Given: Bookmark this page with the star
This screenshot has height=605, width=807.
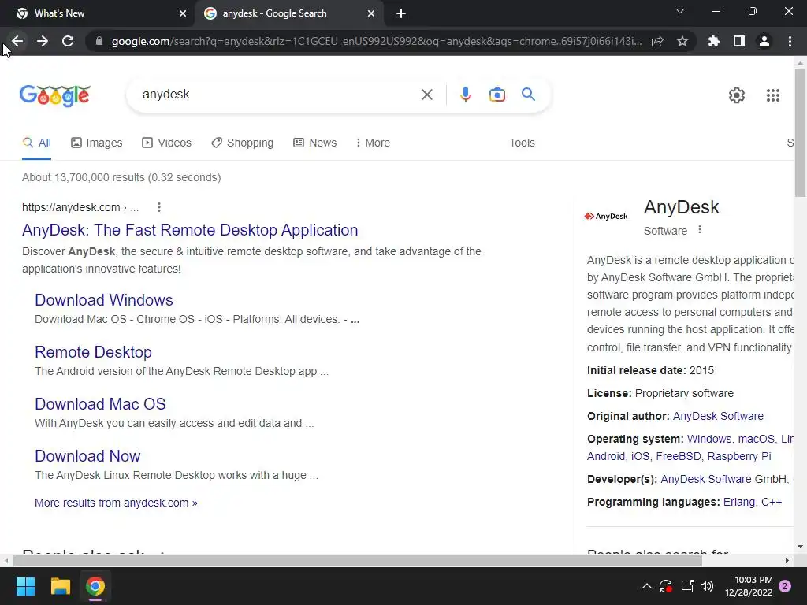Looking at the screenshot, I should coord(682,41).
